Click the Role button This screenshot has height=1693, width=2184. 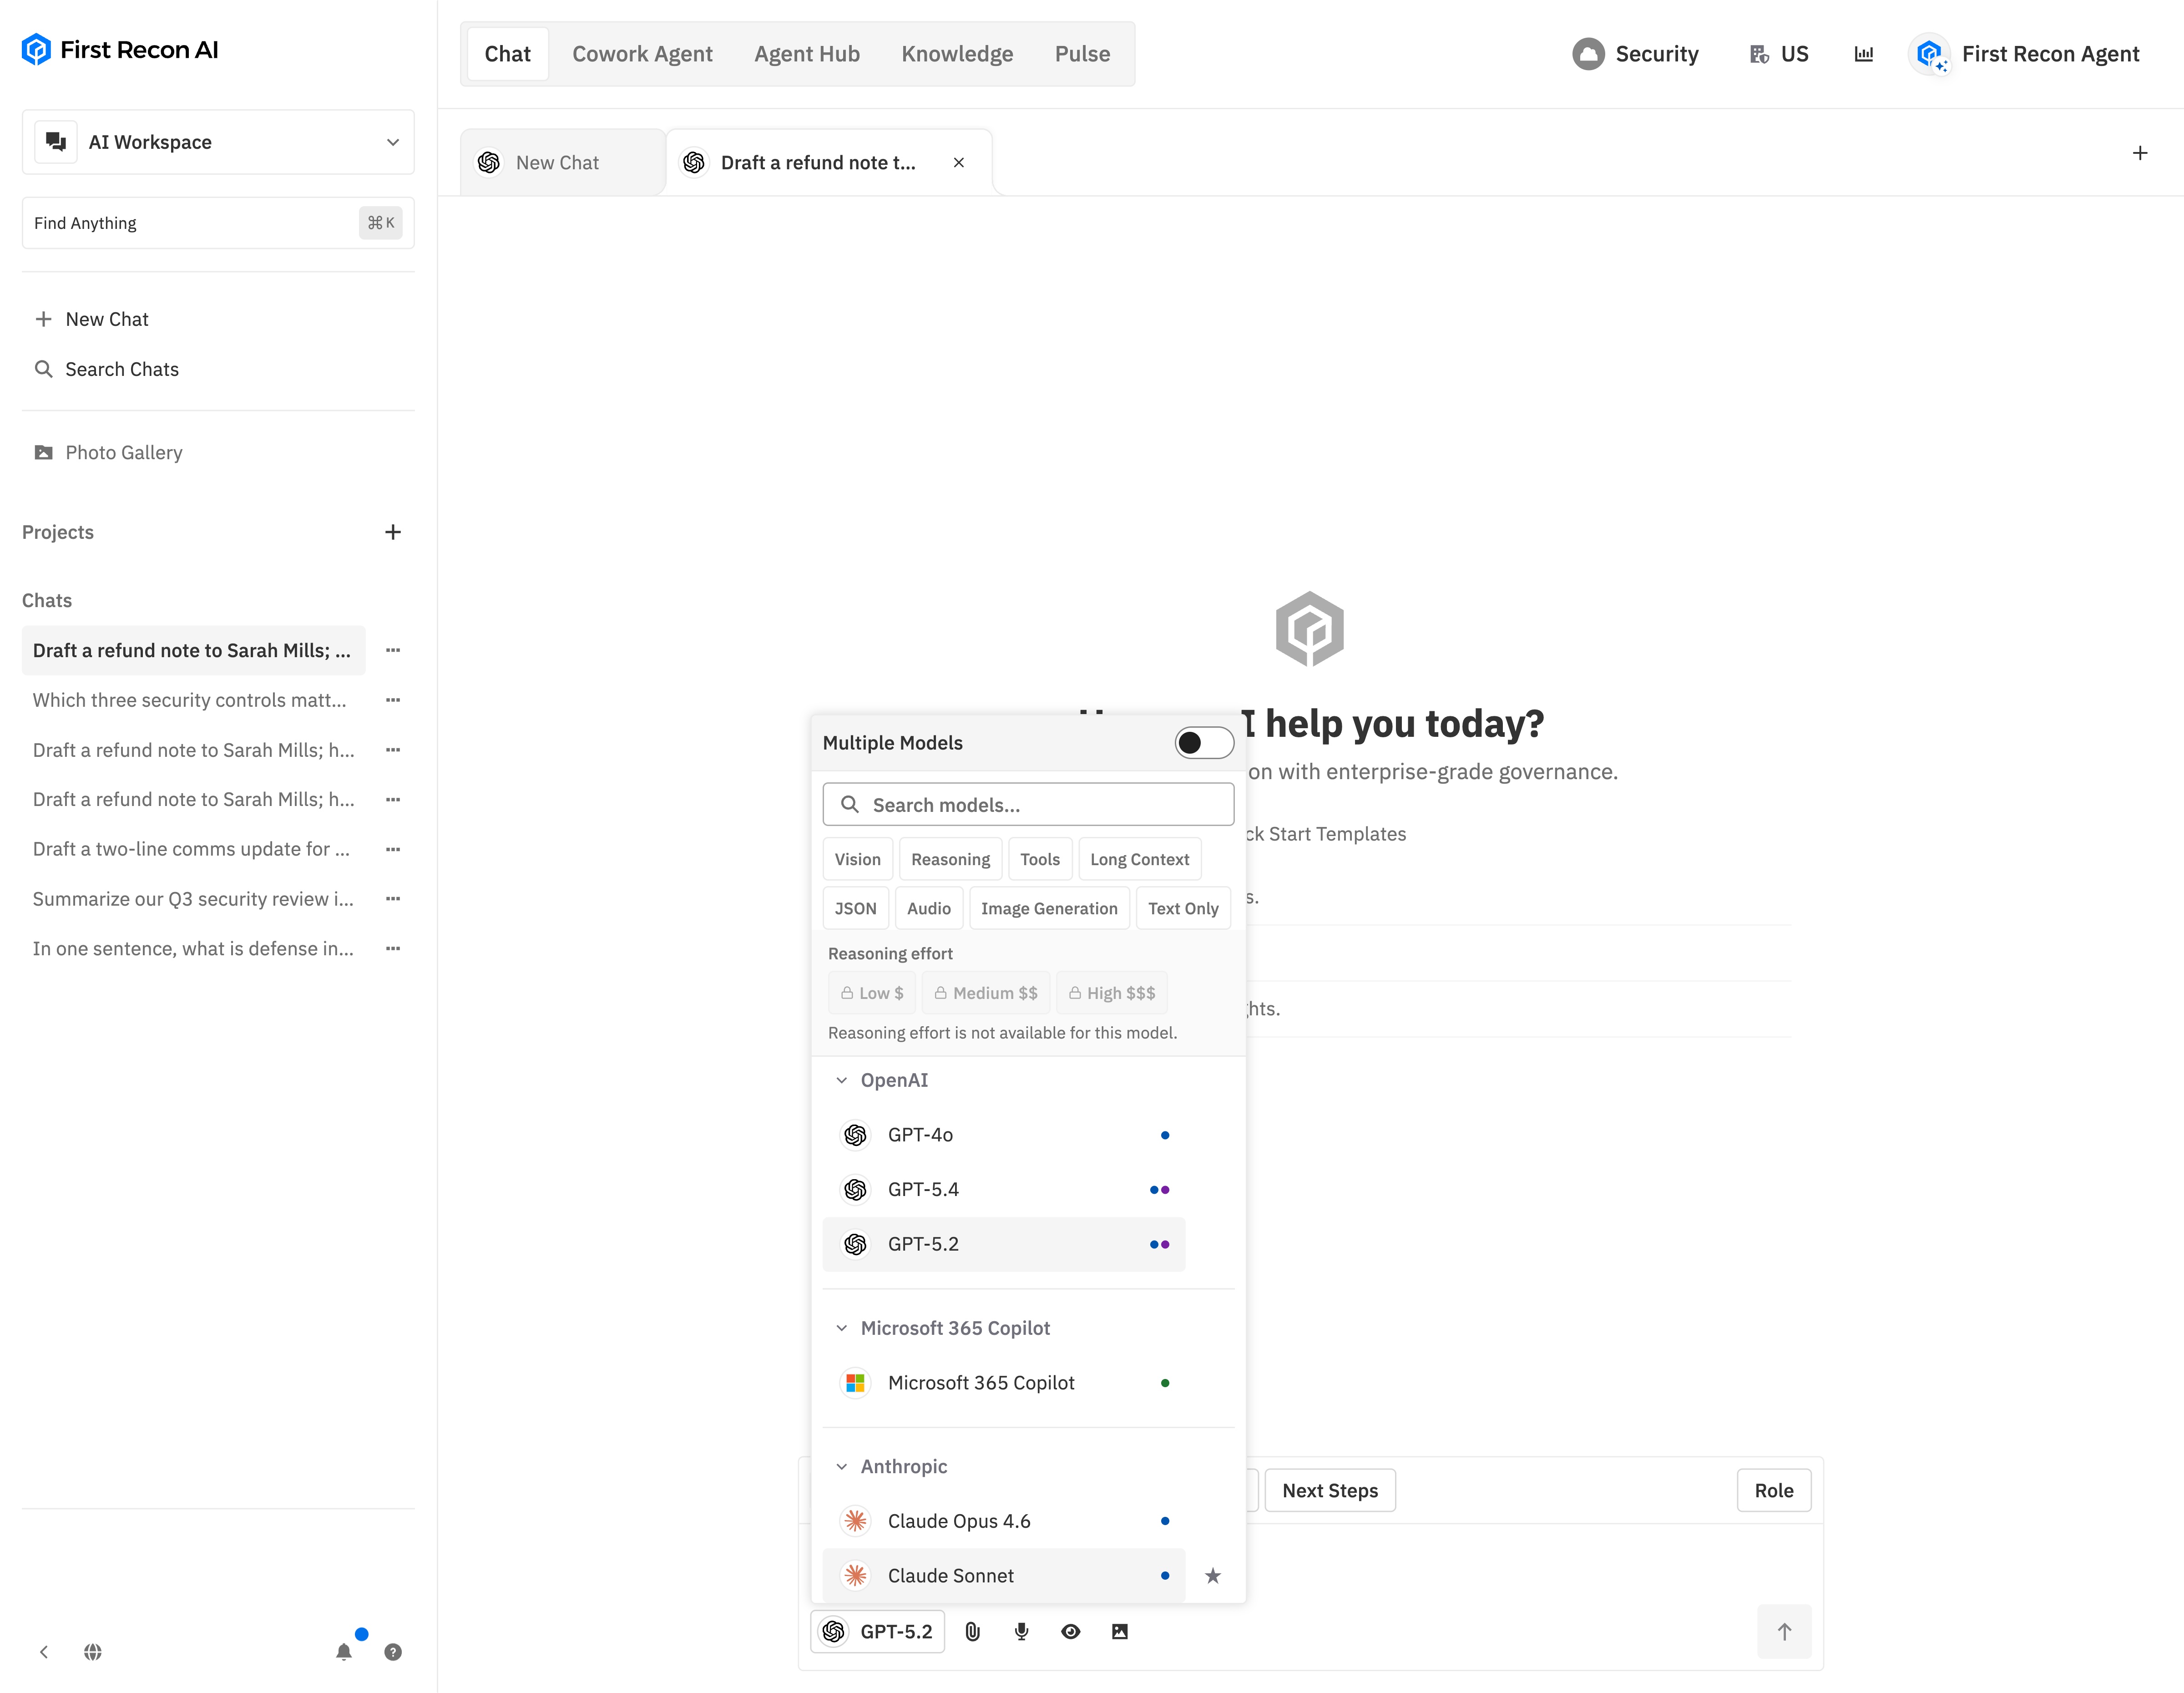tap(1774, 1490)
